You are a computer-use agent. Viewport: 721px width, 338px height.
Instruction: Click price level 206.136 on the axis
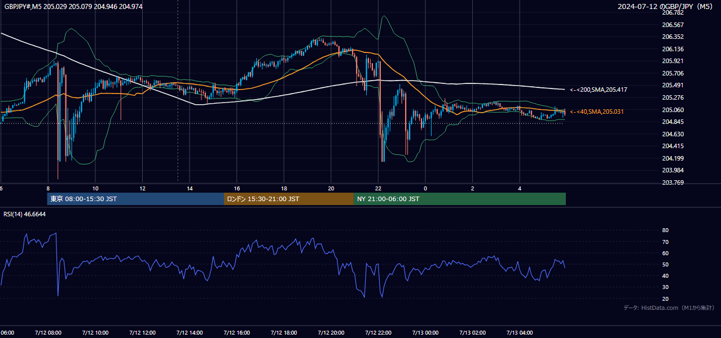tap(672, 49)
